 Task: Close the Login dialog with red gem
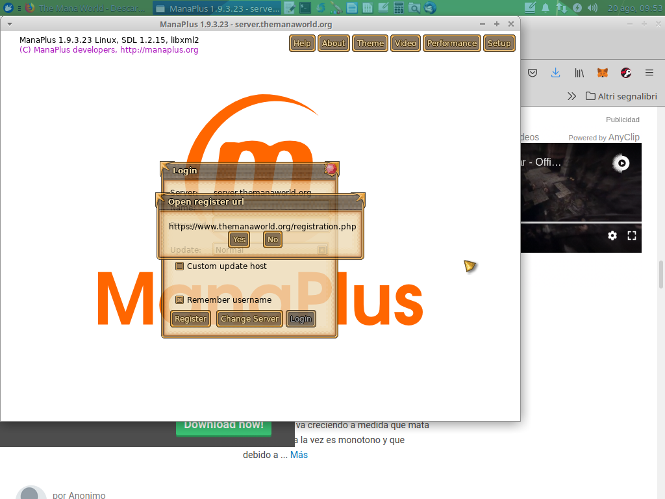coord(331,170)
